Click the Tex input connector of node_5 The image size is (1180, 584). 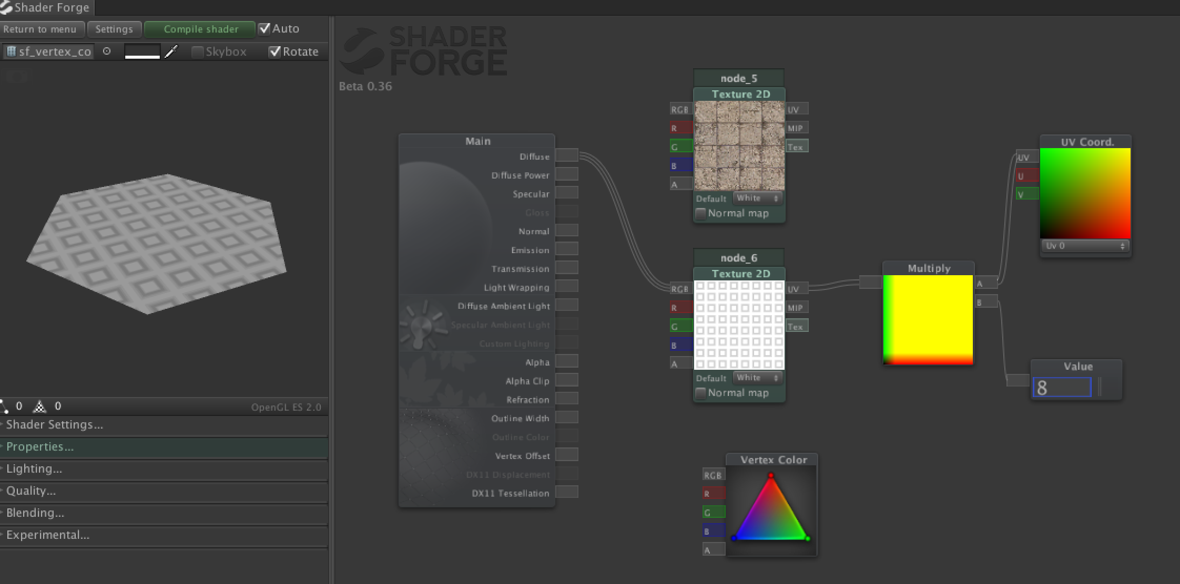point(797,147)
